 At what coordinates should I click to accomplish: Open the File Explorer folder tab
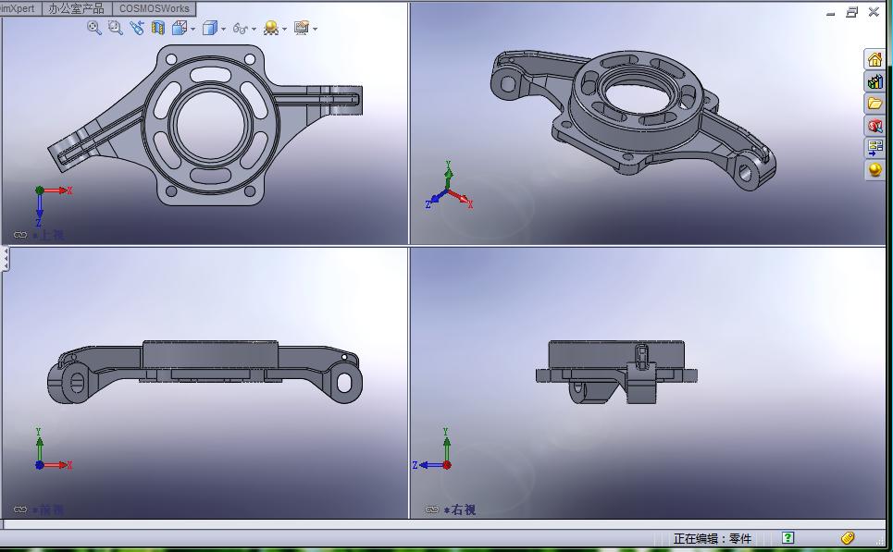coord(874,104)
